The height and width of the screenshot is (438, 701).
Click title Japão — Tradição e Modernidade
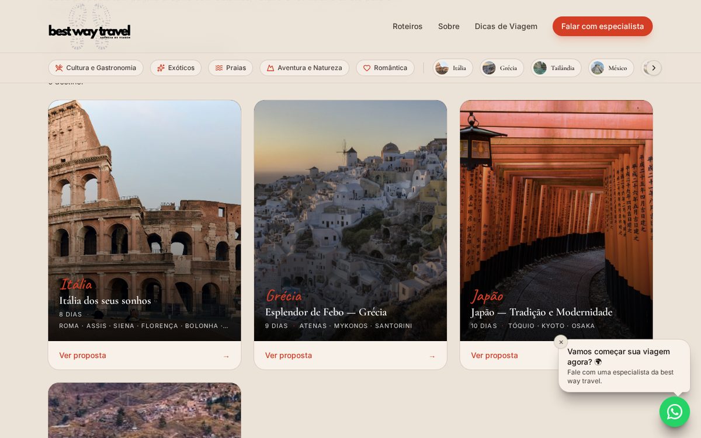[542, 312]
